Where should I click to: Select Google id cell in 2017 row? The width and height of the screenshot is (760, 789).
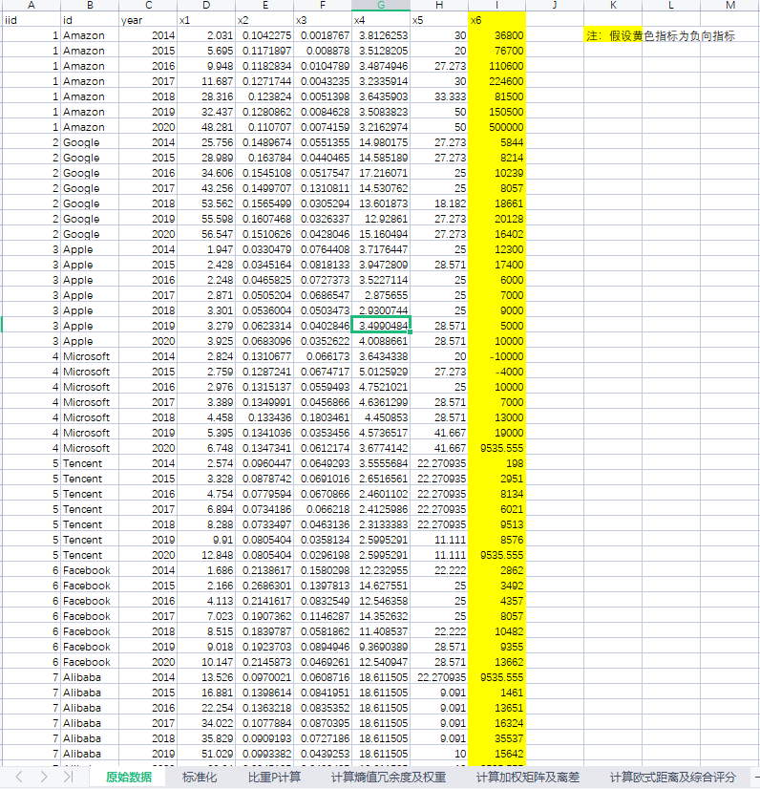pyautogui.click(x=90, y=188)
